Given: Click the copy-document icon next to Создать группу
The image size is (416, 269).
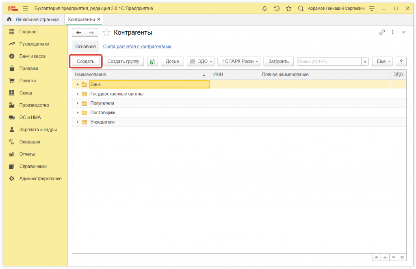Looking at the screenshot, I should click(152, 62).
